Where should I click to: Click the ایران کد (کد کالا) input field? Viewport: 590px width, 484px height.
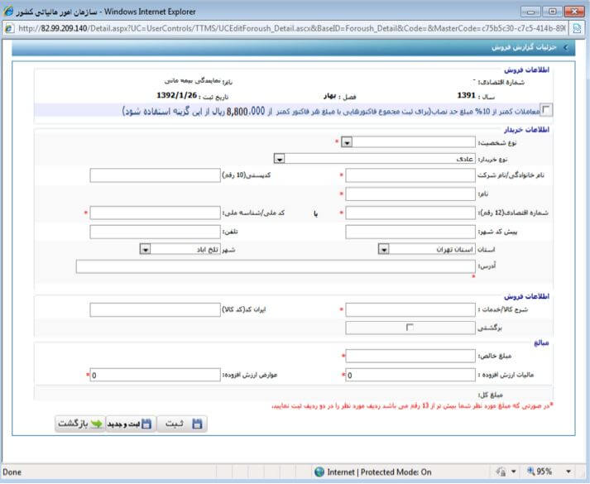(155, 310)
